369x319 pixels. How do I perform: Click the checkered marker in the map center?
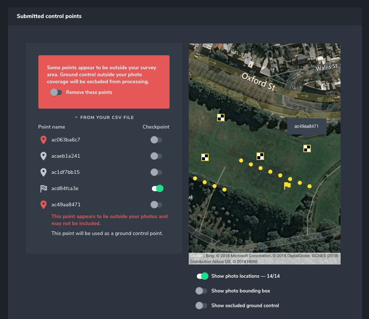click(260, 156)
